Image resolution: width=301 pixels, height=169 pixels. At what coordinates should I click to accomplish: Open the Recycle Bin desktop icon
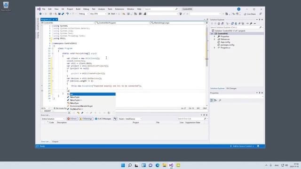tap(6, 6)
